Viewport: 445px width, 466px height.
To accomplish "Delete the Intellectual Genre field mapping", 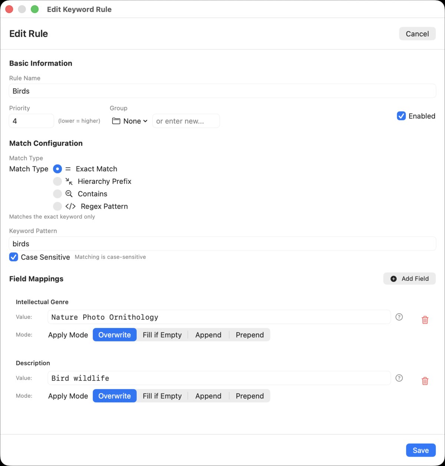I will click(x=425, y=319).
